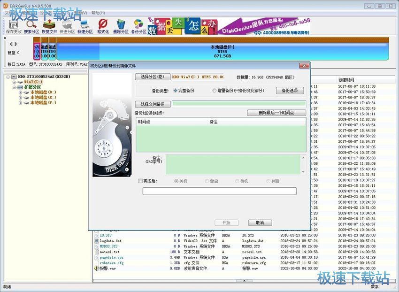
Task: Click the Win7 (C:) drive icon
Action: click(x=20, y=82)
